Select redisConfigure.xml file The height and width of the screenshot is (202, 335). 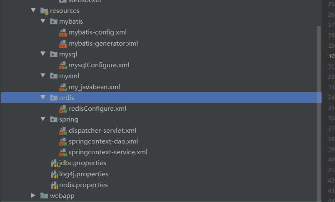[97, 109]
